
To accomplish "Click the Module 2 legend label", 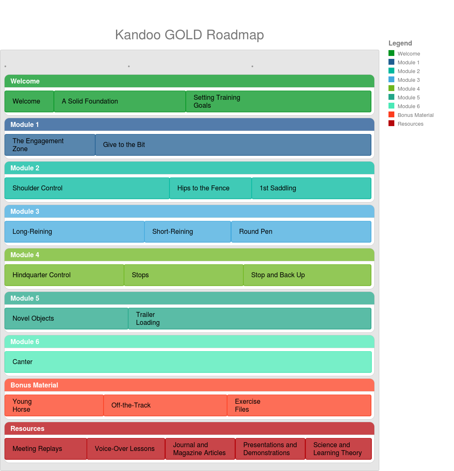I will [x=409, y=71].
